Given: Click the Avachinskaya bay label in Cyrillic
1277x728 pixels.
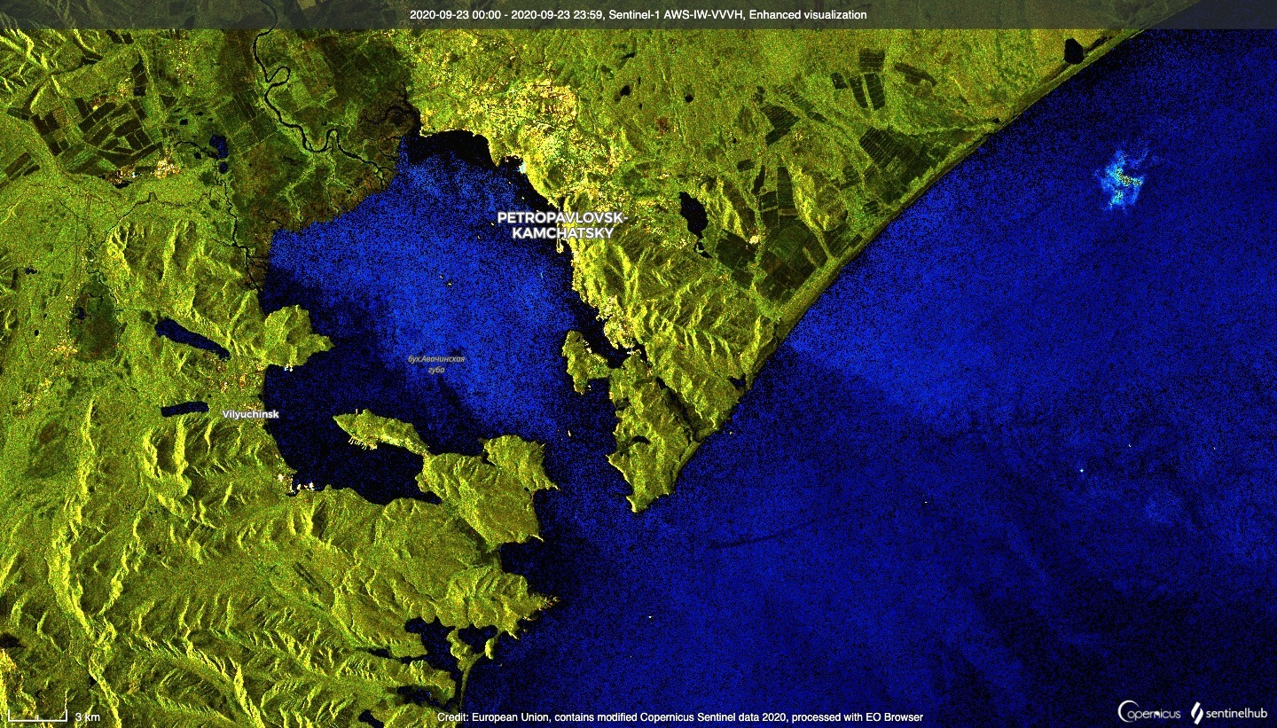Looking at the screenshot, I should pos(436,364).
